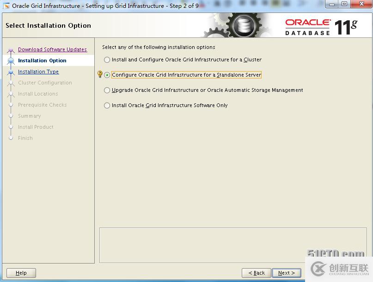
Task: Click the 'Select Installation Option' heading
Action: [48, 25]
